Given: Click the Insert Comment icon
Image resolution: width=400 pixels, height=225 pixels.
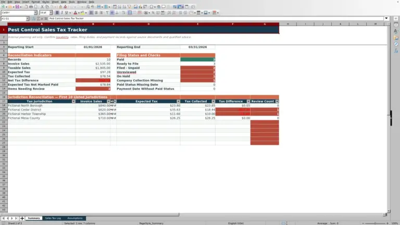Looking at the screenshot, I should coord(164,7).
